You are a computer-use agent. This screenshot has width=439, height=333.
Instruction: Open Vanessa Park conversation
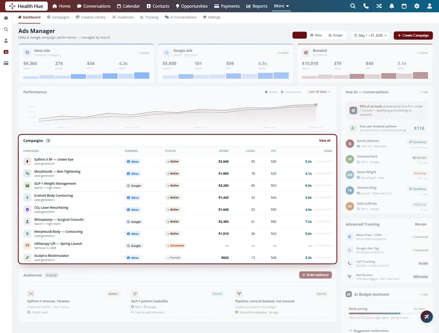tap(387, 159)
